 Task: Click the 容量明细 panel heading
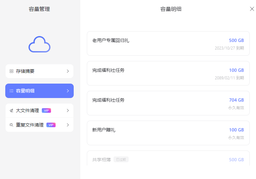(x=171, y=9)
